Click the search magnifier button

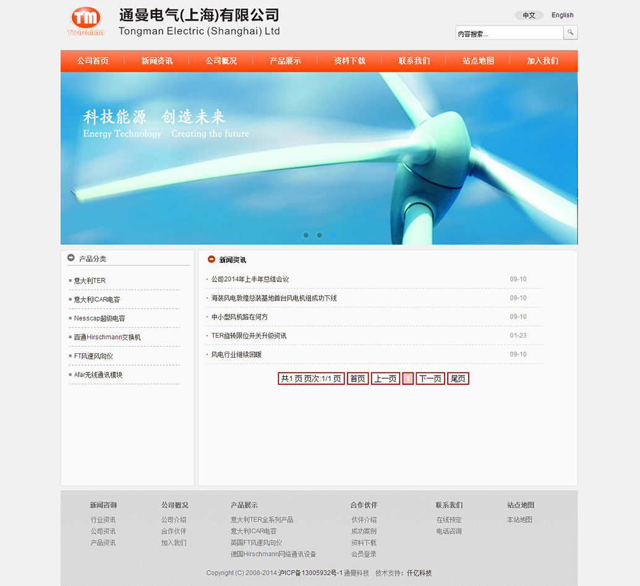570,33
